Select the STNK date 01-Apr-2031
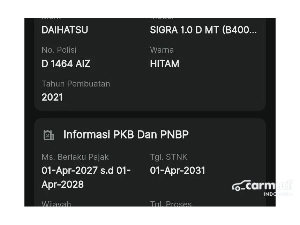Image resolution: width=300 pixels, height=225 pixels. 178,171
